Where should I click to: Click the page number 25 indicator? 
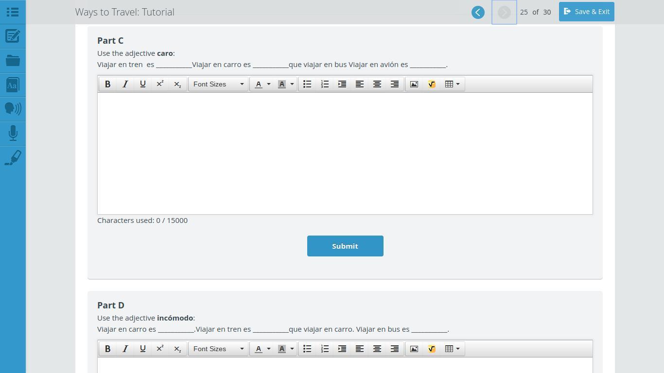(524, 12)
